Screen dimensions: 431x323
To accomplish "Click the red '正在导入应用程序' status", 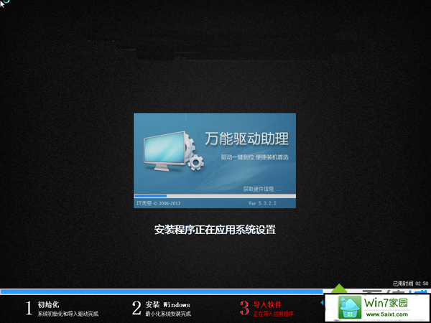I will [x=274, y=314].
